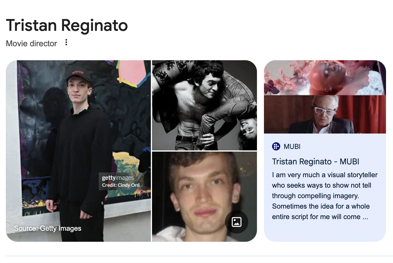The width and height of the screenshot is (393, 263).
Task: Click the 'Movie director' subtitle
Action: coord(31,44)
